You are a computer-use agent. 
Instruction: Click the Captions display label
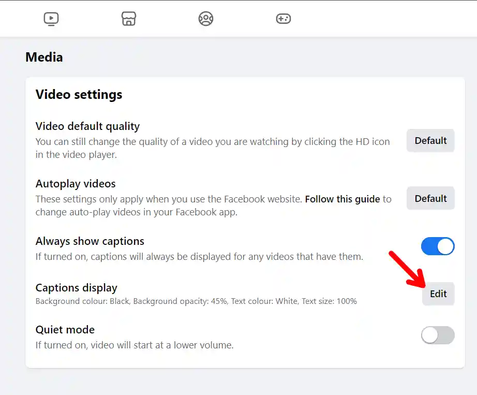pos(76,287)
